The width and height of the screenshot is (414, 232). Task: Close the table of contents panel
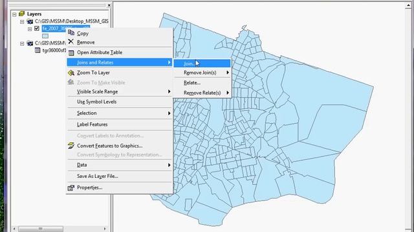click(x=109, y=5)
